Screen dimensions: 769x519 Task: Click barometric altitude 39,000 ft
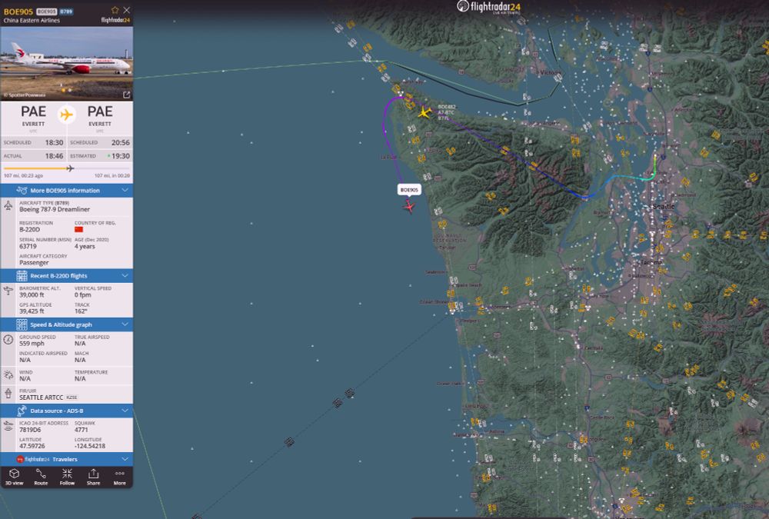[32, 294]
